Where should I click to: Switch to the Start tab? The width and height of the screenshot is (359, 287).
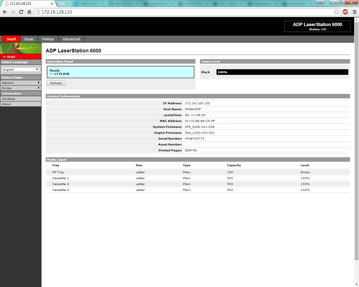click(x=11, y=39)
